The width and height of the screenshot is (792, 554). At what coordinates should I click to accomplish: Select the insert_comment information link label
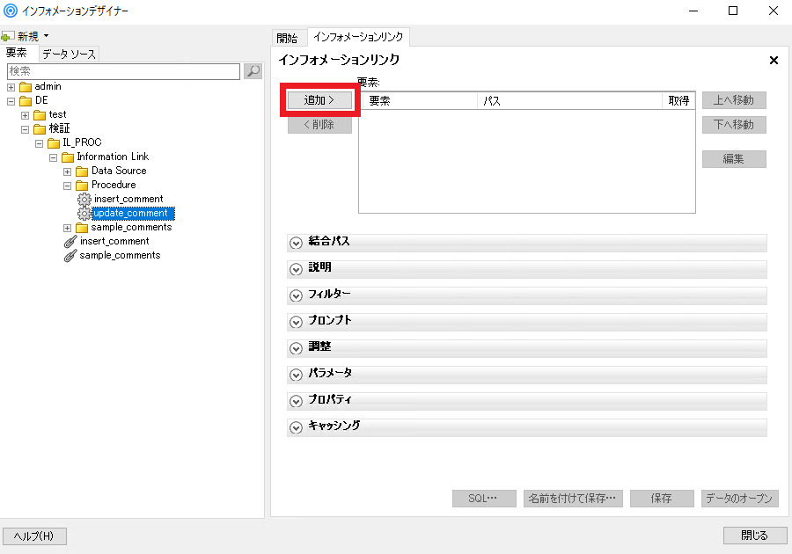tap(114, 242)
